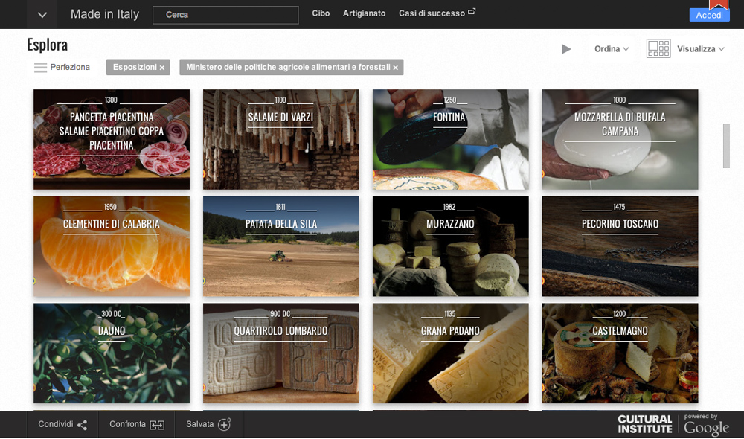Open the Clementine di Calabria thumbnail

[112, 246]
